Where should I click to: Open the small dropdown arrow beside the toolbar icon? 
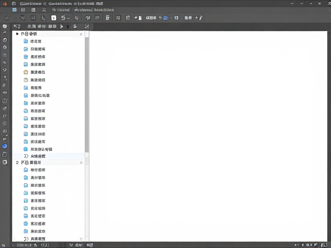(68, 19)
